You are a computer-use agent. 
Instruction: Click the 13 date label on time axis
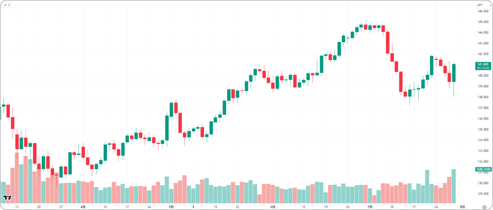click(x=17, y=207)
